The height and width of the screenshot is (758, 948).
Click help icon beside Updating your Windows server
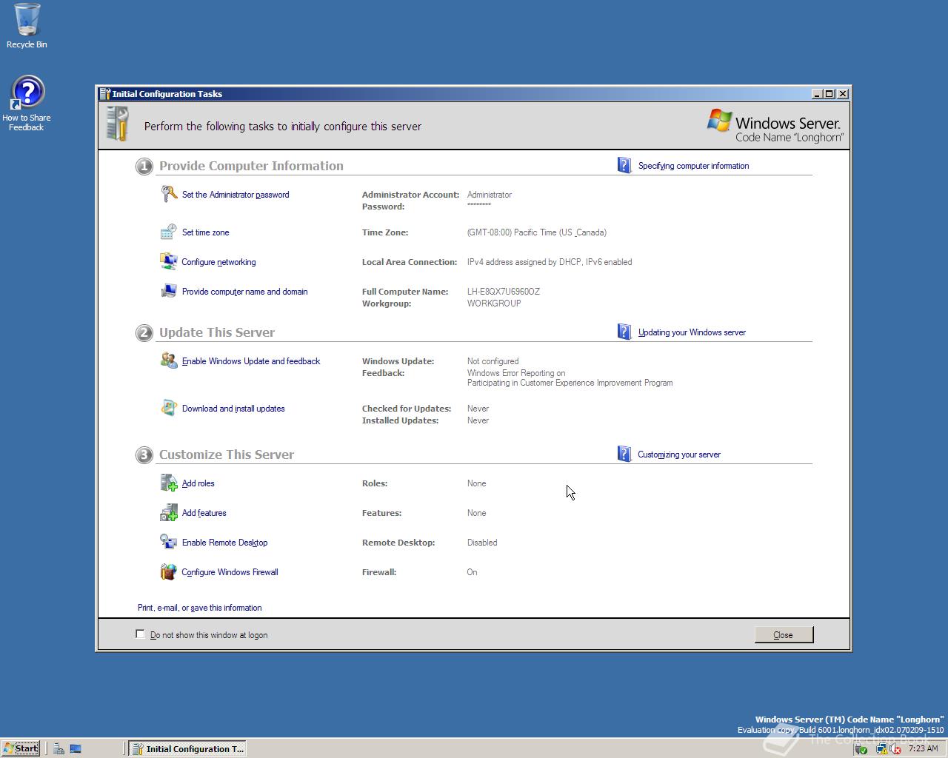[624, 332]
